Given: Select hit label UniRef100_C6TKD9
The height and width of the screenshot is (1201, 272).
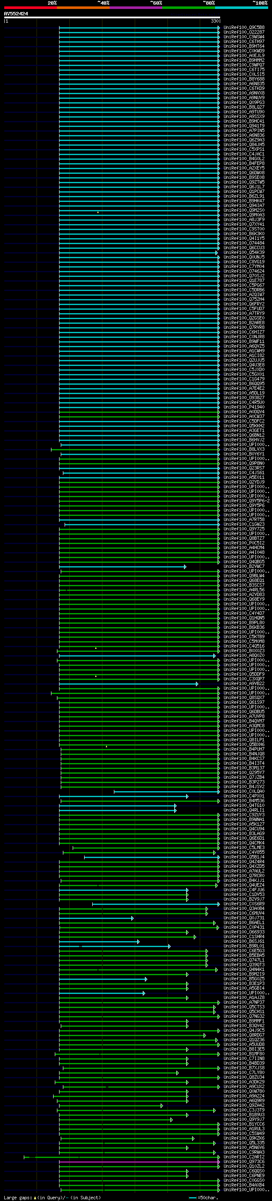Looking at the screenshot, I should point(244,88).
